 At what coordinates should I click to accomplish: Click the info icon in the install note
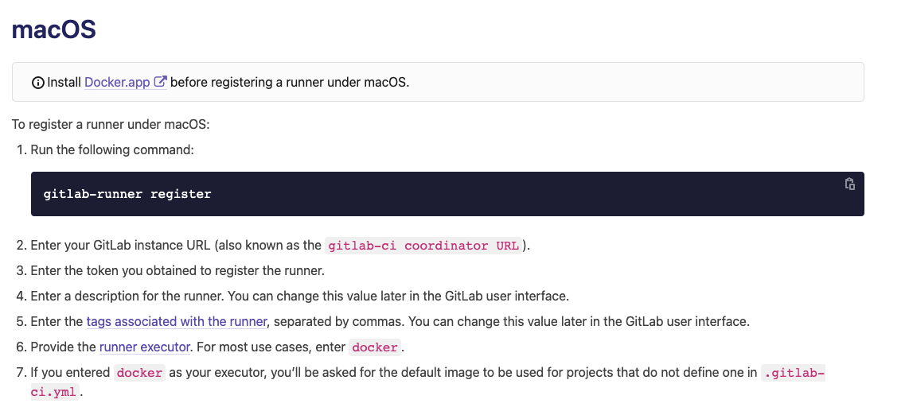[x=37, y=82]
